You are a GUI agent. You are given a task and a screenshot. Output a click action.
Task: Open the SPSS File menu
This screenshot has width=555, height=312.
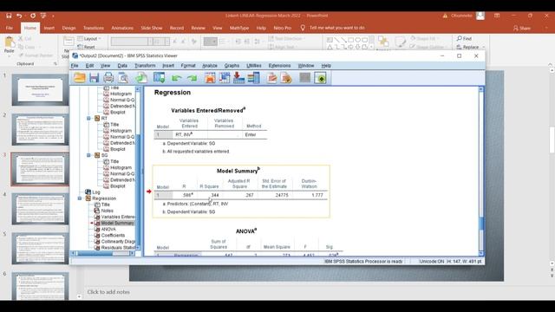(x=75, y=66)
